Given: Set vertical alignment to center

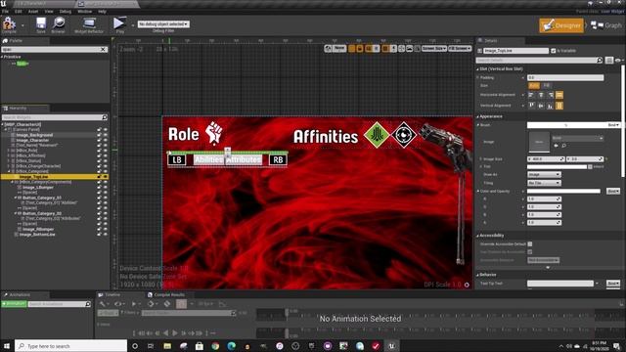Looking at the screenshot, I should [x=541, y=106].
